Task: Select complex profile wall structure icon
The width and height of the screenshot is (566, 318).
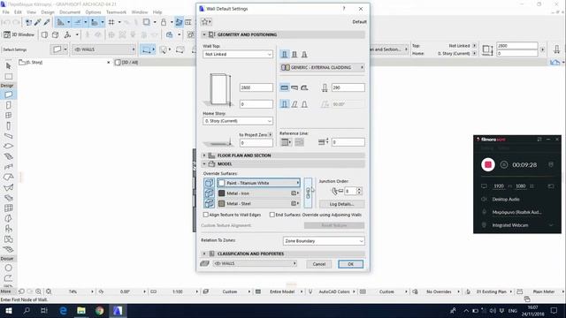Action: tap(304, 55)
